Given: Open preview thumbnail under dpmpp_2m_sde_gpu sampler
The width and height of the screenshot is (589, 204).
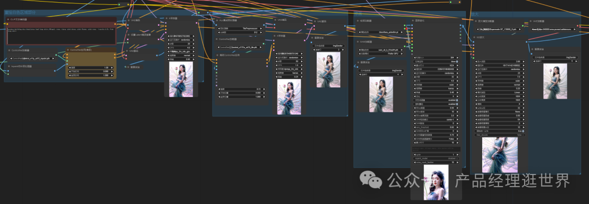Looking at the screenshot, I should click(x=181, y=79).
